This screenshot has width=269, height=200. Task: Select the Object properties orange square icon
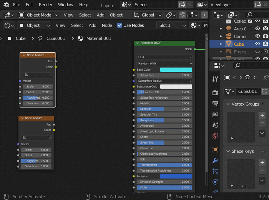point(215,150)
